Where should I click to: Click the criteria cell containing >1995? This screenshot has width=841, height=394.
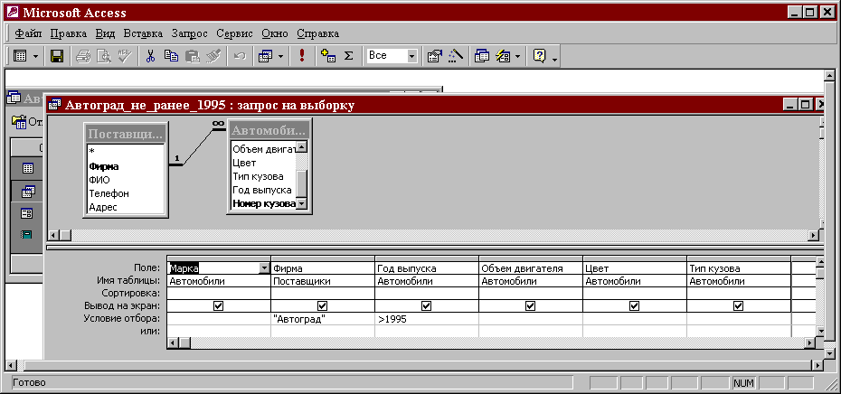[427, 319]
